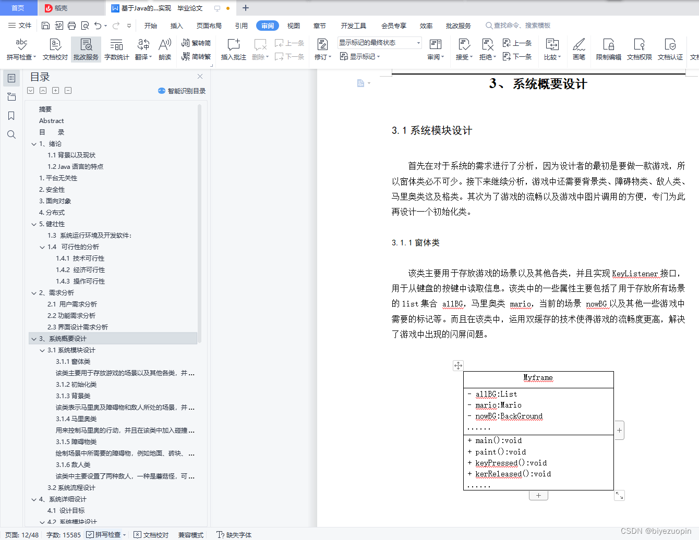Reject the change with 拒绝
This screenshot has width=699, height=540.
(x=488, y=49)
